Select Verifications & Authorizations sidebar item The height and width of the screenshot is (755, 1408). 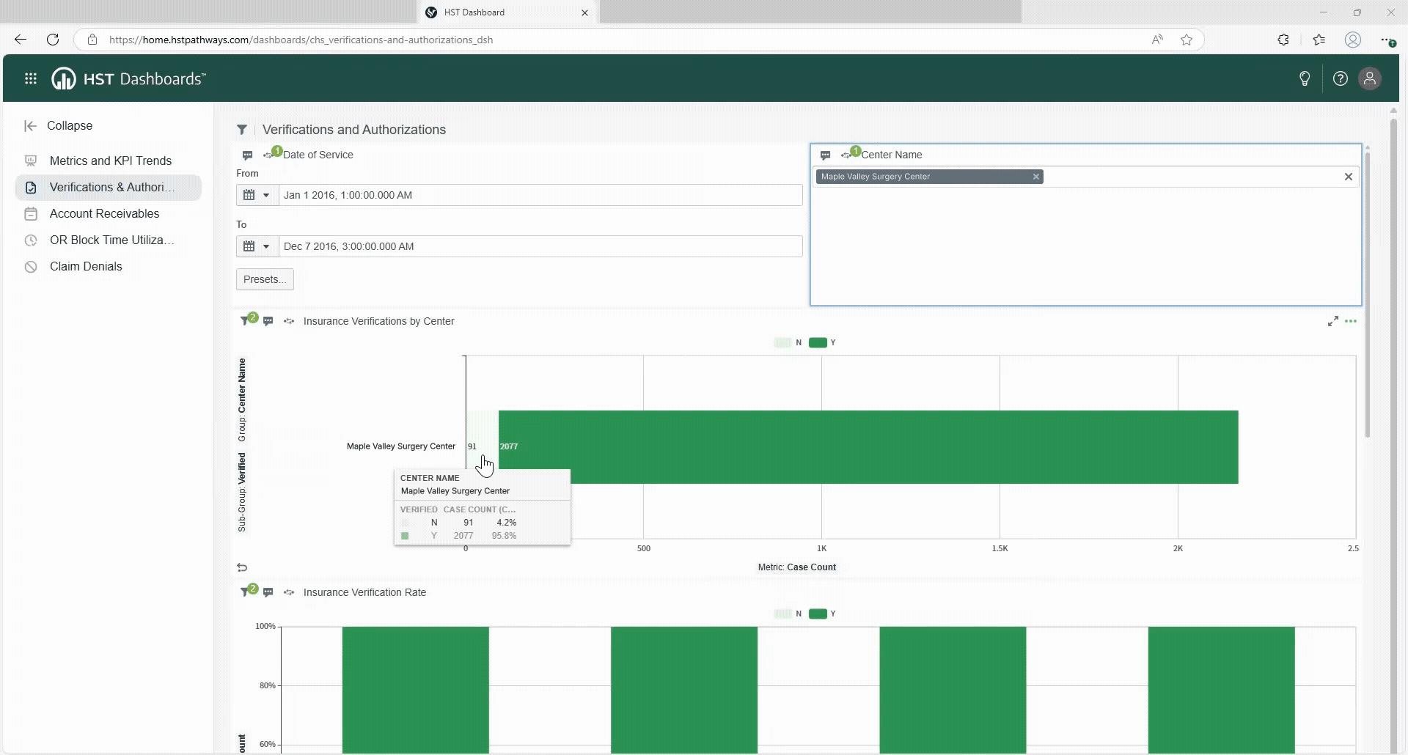[x=109, y=187]
